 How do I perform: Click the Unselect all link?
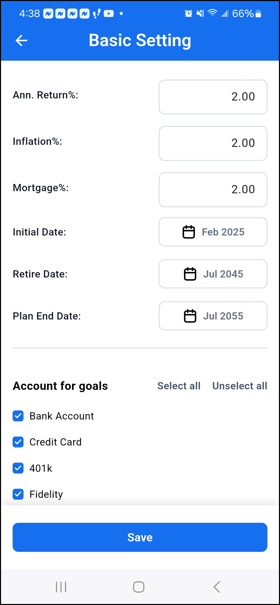tap(240, 386)
